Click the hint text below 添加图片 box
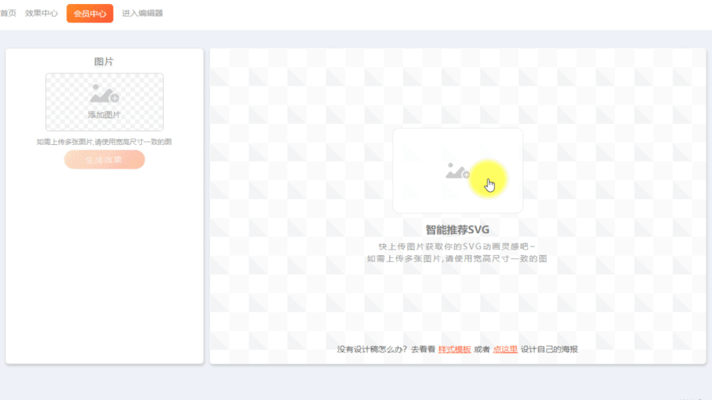Screen dimensions: 712x400 [104, 142]
